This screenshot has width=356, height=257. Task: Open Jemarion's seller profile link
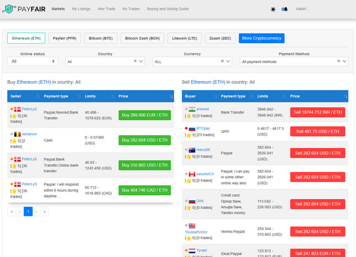pyautogui.click(x=29, y=134)
